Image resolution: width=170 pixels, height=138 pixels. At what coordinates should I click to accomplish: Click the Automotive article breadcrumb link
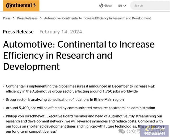[x=97, y=18]
